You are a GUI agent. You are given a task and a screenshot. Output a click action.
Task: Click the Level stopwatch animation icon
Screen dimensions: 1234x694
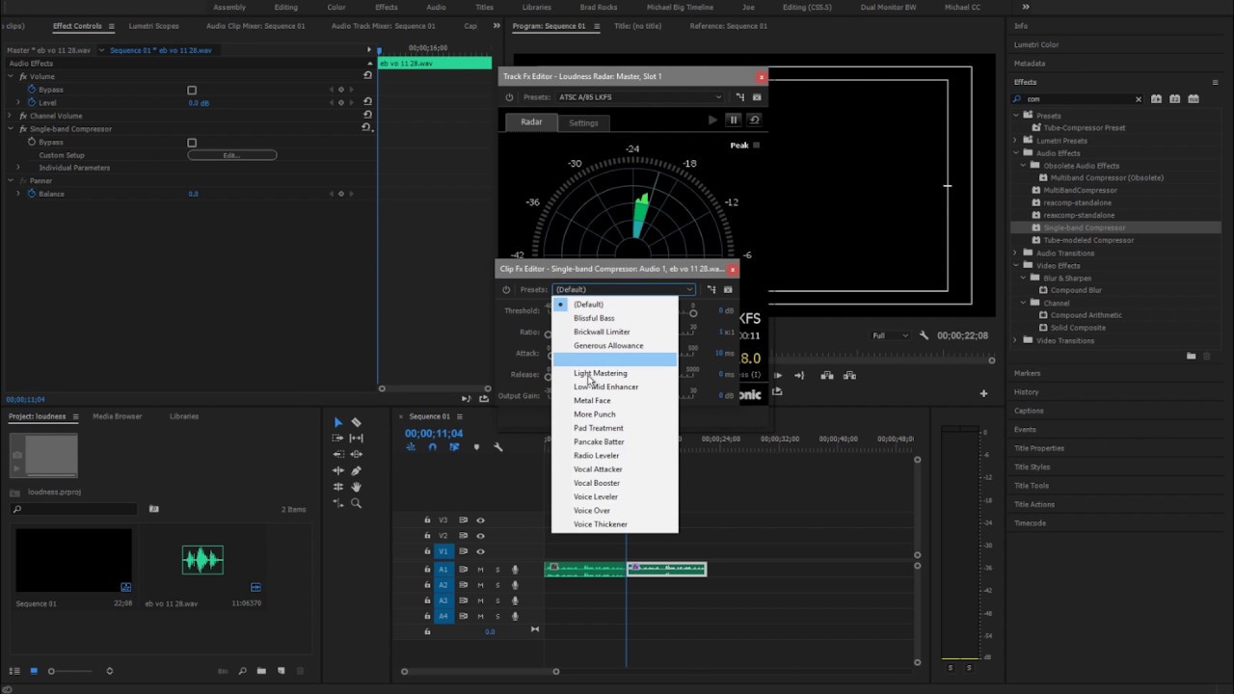click(32, 102)
